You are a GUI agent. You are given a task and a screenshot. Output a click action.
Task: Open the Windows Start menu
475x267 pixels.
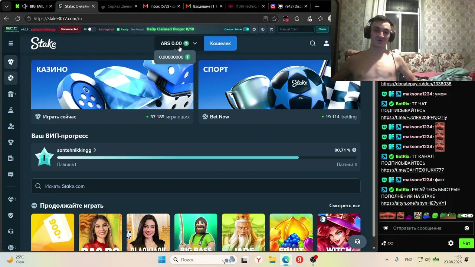pos(162,260)
